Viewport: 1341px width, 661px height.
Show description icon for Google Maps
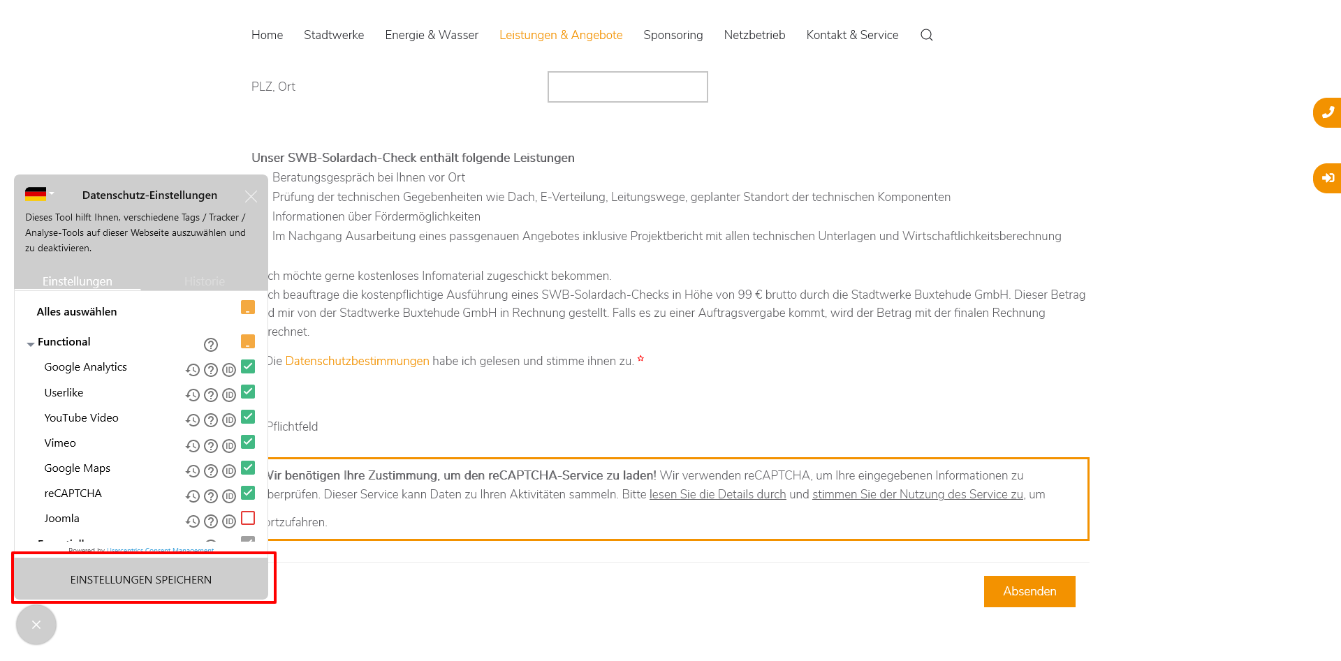pos(211,471)
